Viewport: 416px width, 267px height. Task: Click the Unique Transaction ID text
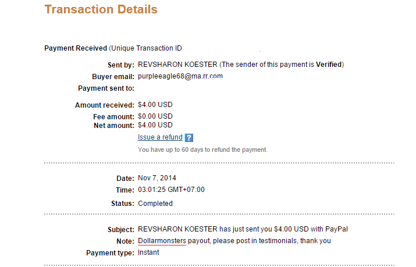[x=150, y=48]
